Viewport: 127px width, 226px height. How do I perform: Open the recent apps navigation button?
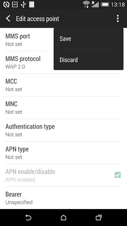pos(99,218)
